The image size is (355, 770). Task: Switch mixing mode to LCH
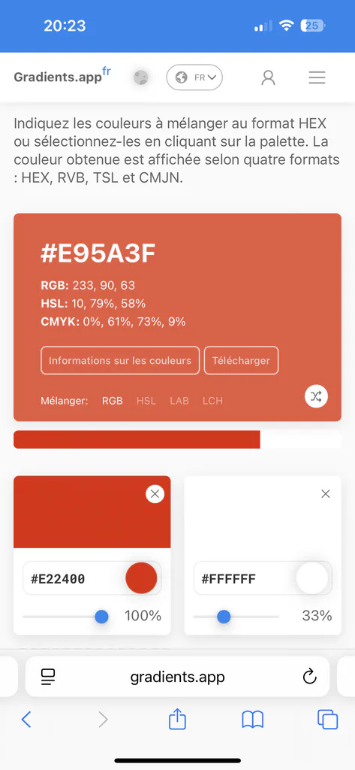(x=213, y=401)
